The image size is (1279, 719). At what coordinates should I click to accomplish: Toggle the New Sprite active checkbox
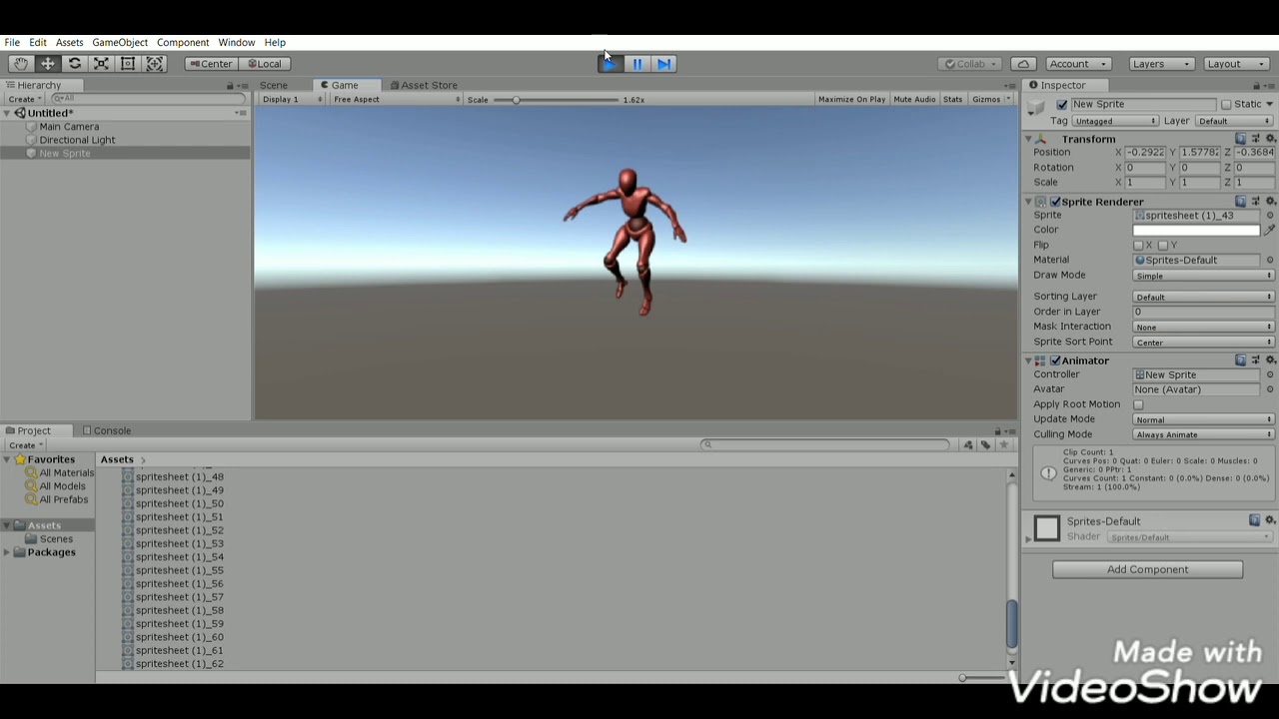1061,105
